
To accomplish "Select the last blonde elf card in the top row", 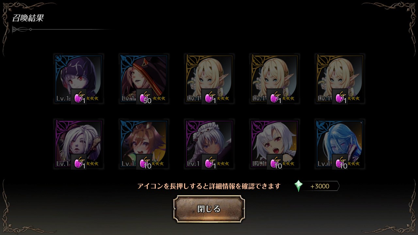I will pyautogui.click(x=340, y=79).
